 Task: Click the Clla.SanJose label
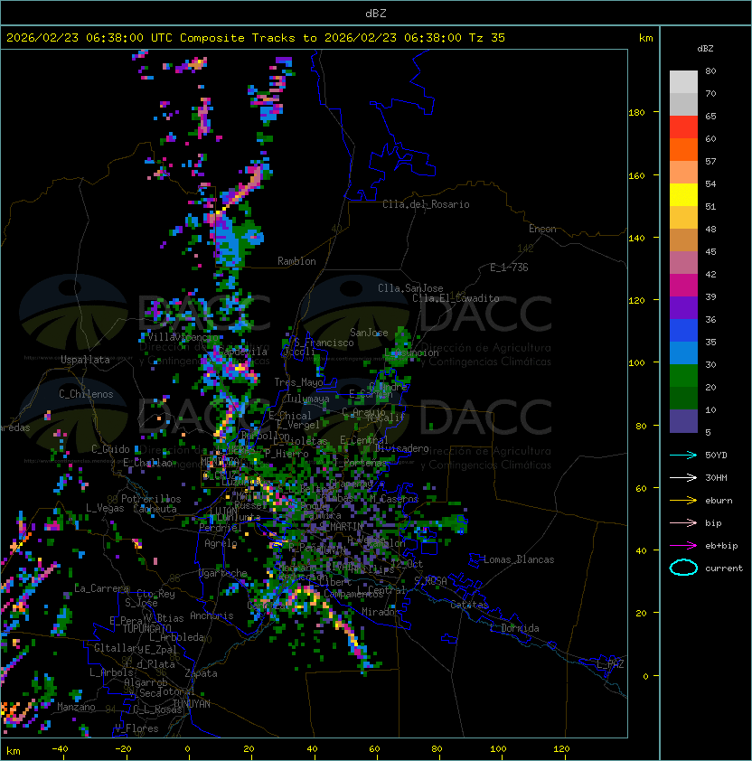(410, 288)
